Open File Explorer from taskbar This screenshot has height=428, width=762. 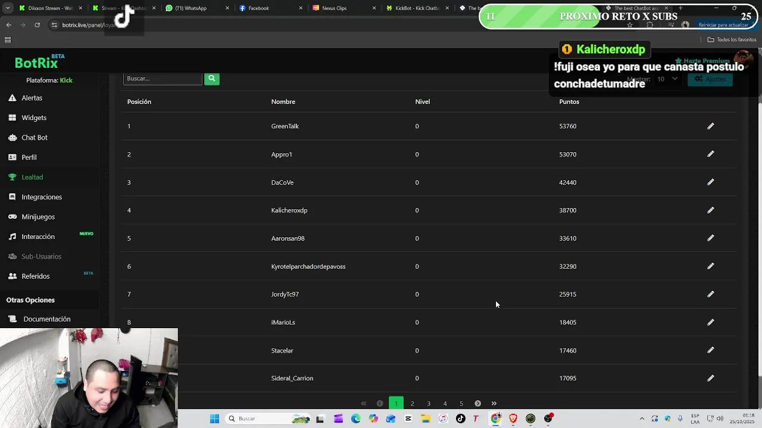(426, 418)
